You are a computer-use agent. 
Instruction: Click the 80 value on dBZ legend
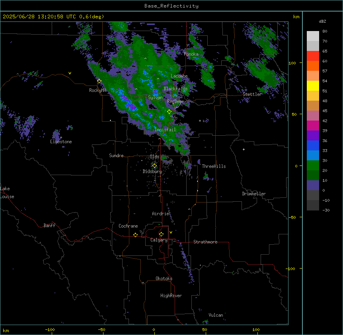coord(325,31)
